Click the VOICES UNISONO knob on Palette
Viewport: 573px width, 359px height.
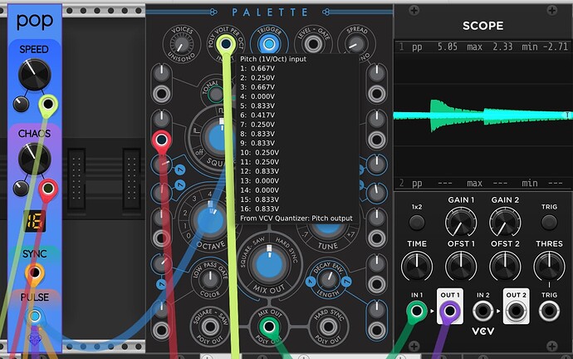tap(181, 45)
